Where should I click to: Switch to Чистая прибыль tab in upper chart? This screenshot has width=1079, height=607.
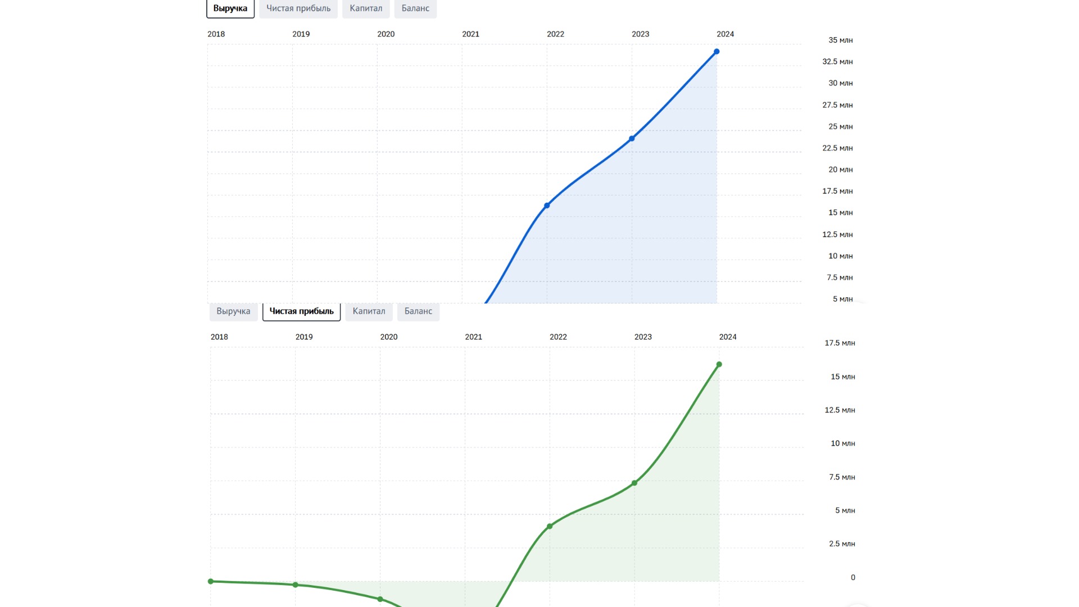click(x=298, y=8)
